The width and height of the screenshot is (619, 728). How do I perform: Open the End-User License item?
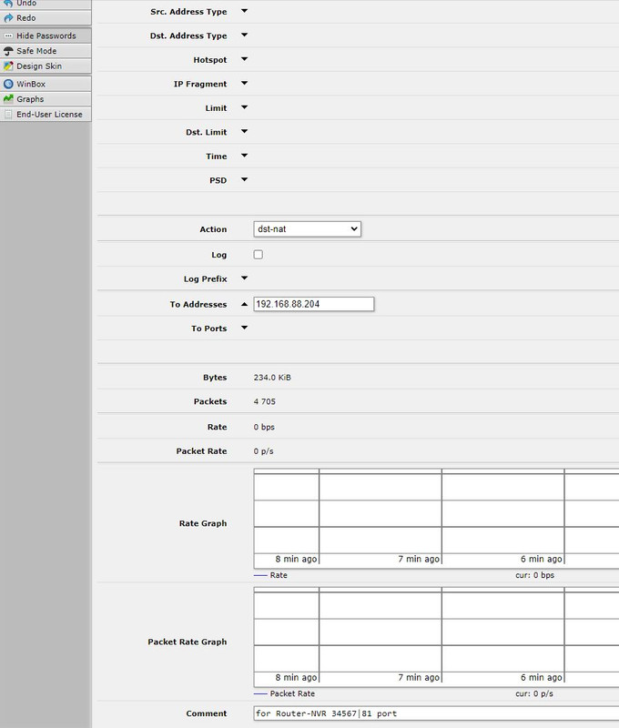[x=46, y=115]
